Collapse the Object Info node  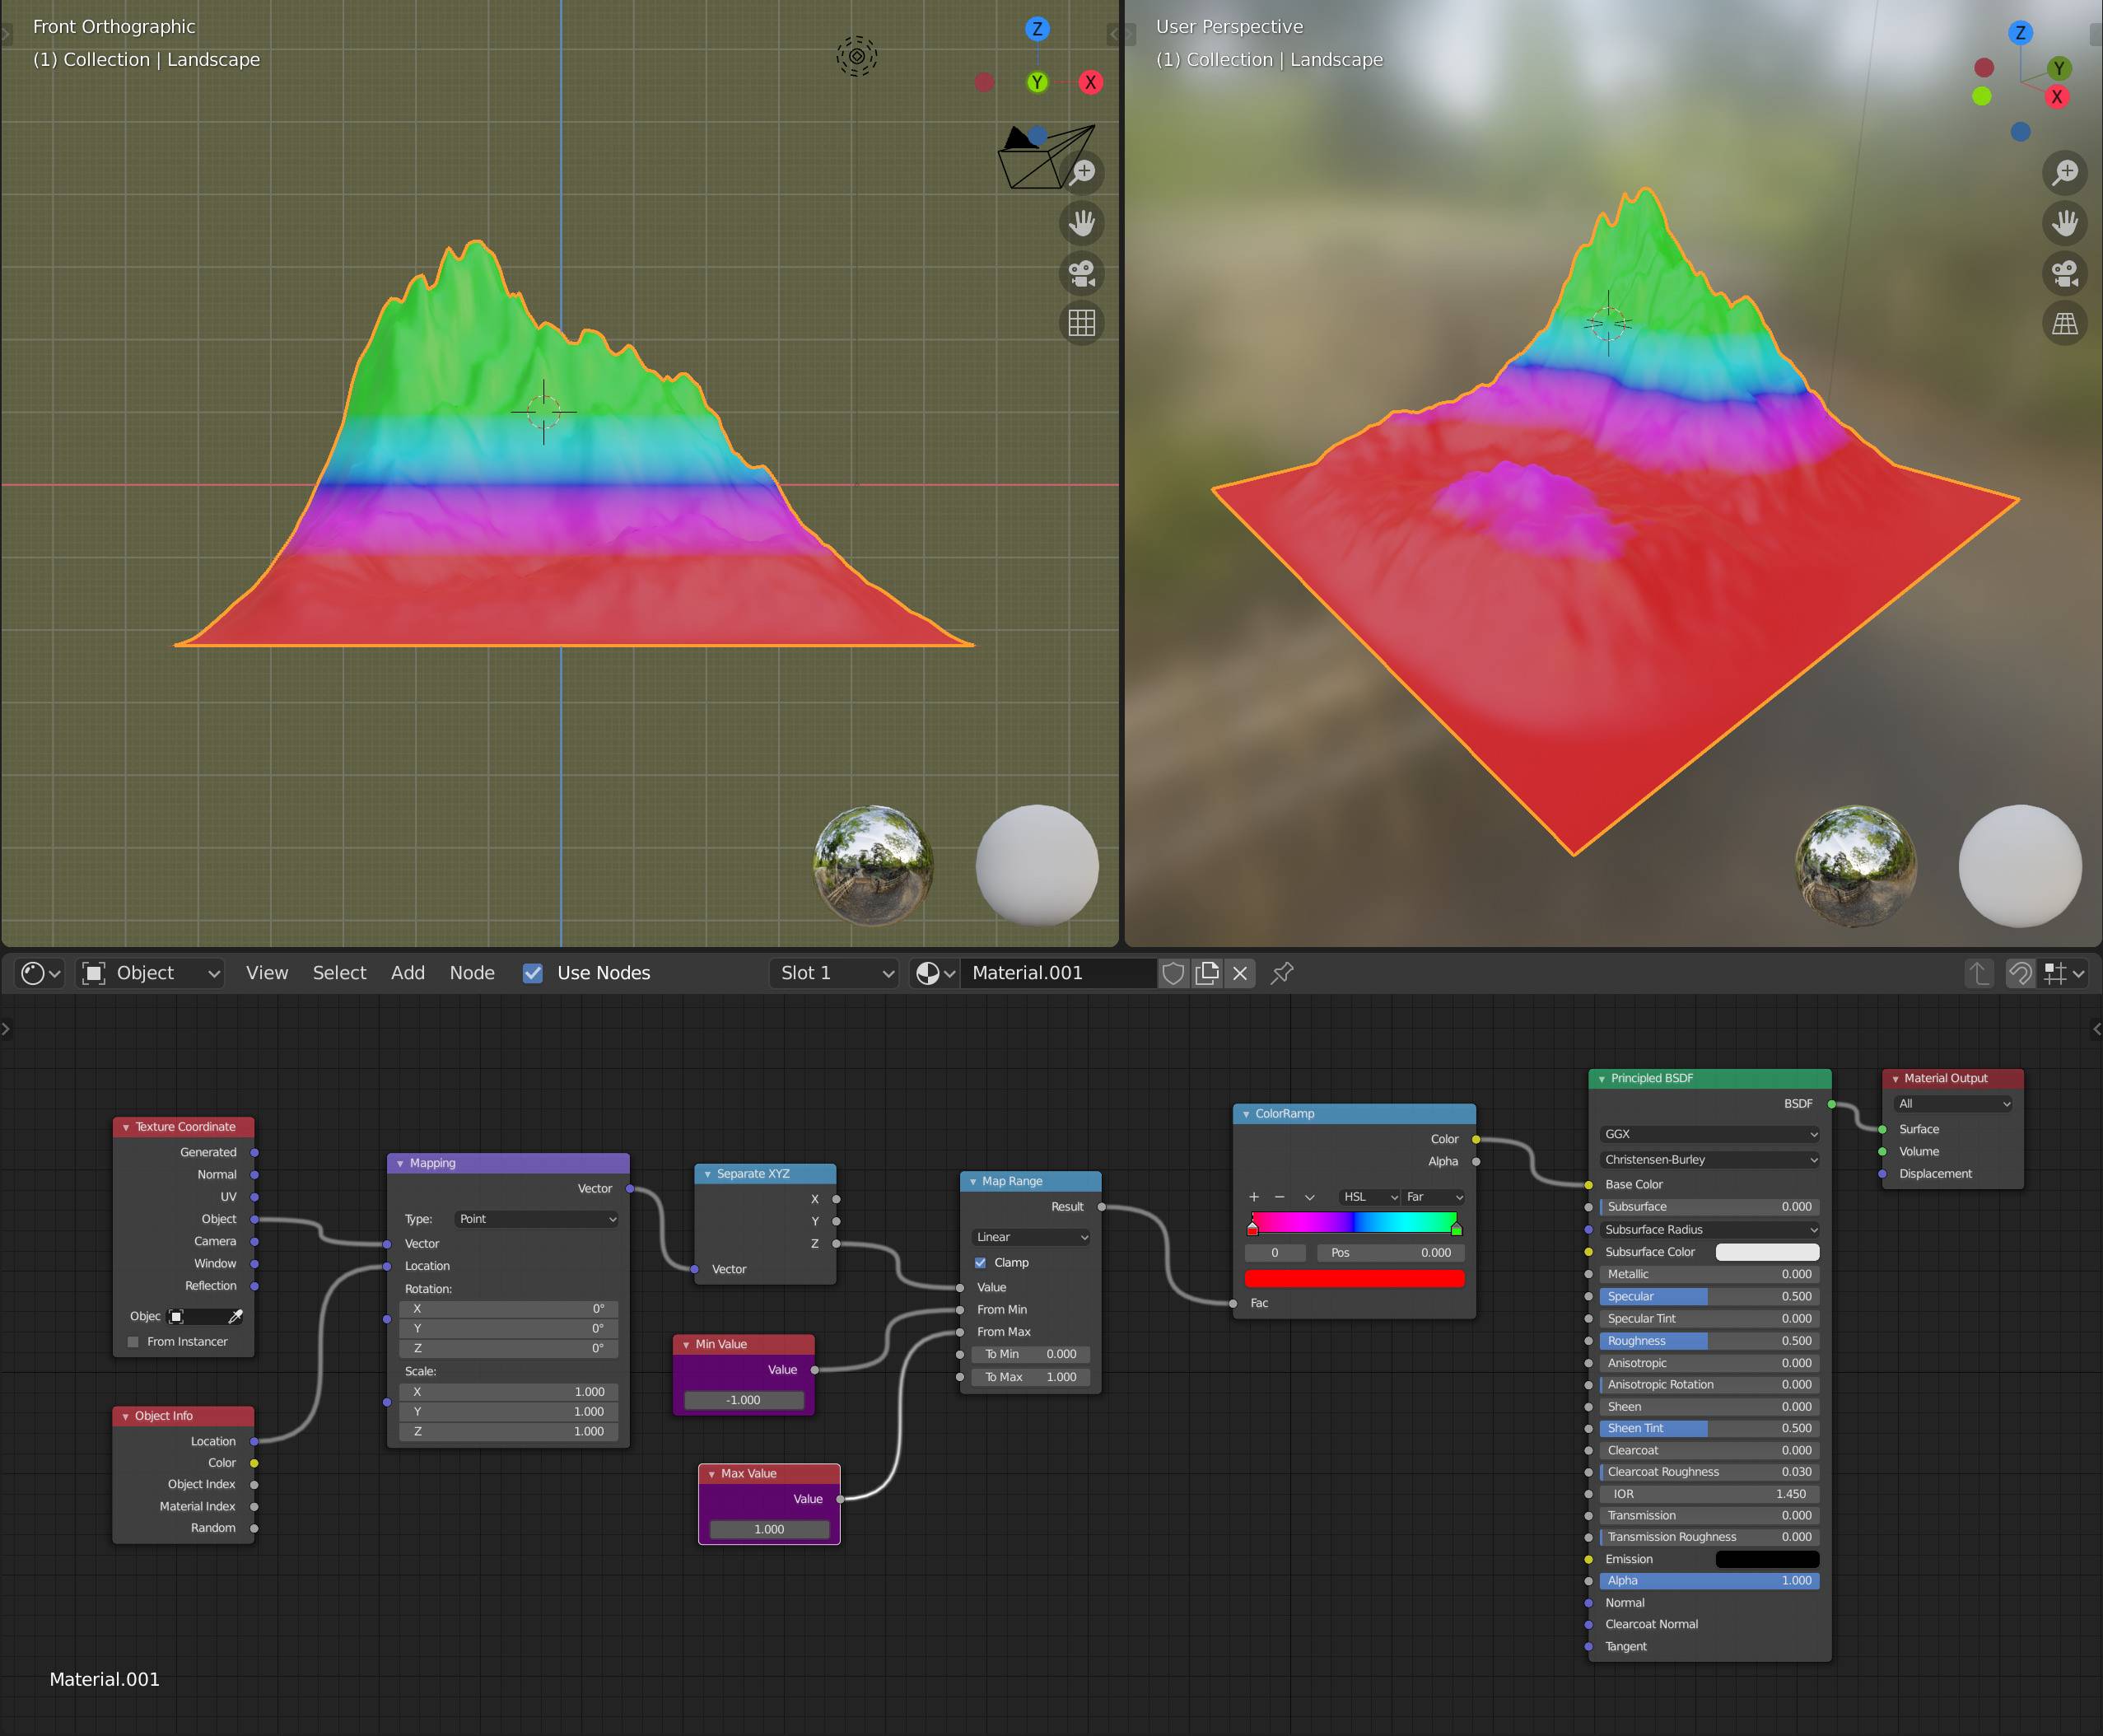126,1416
